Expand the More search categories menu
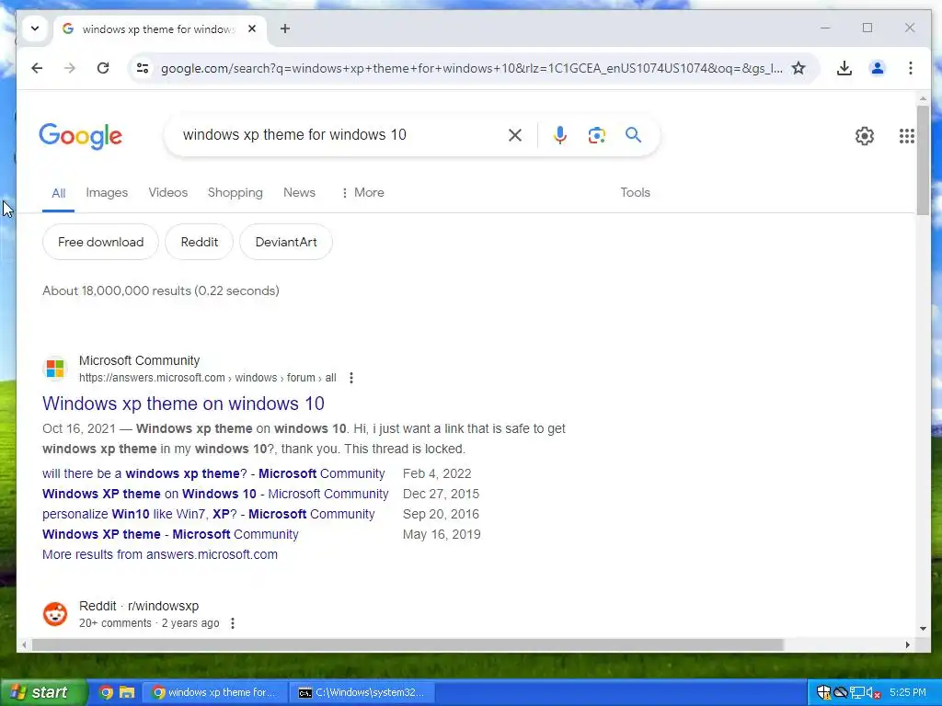Image resolution: width=942 pixels, height=706 pixels. click(362, 193)
